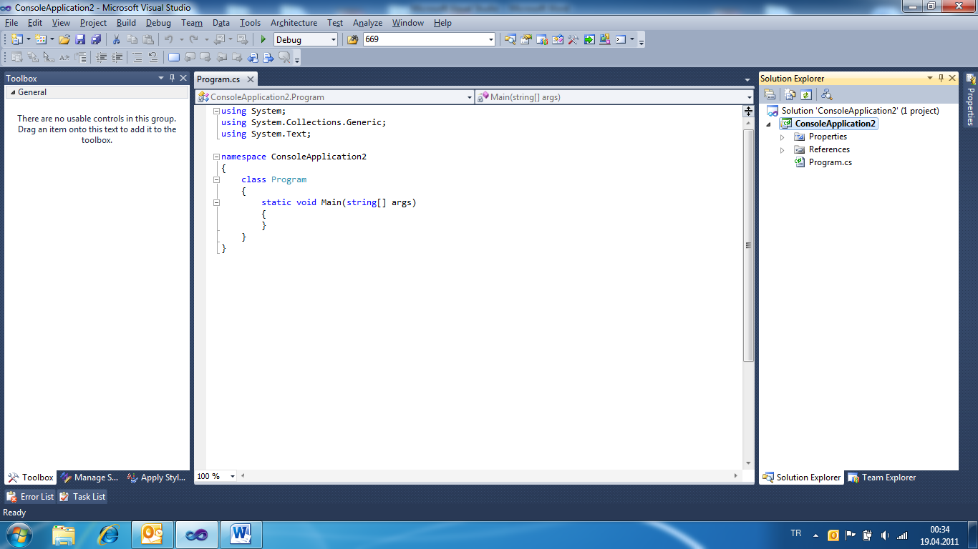Click the Open File folder icon
978x549 pixels.
pyautogui.click(x=64, y=40)
